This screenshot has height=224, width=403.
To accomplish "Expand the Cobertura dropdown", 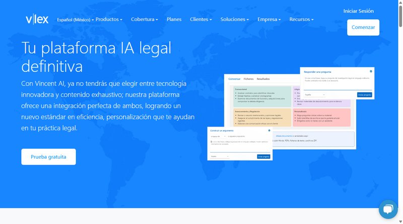I will click(144, 19).
